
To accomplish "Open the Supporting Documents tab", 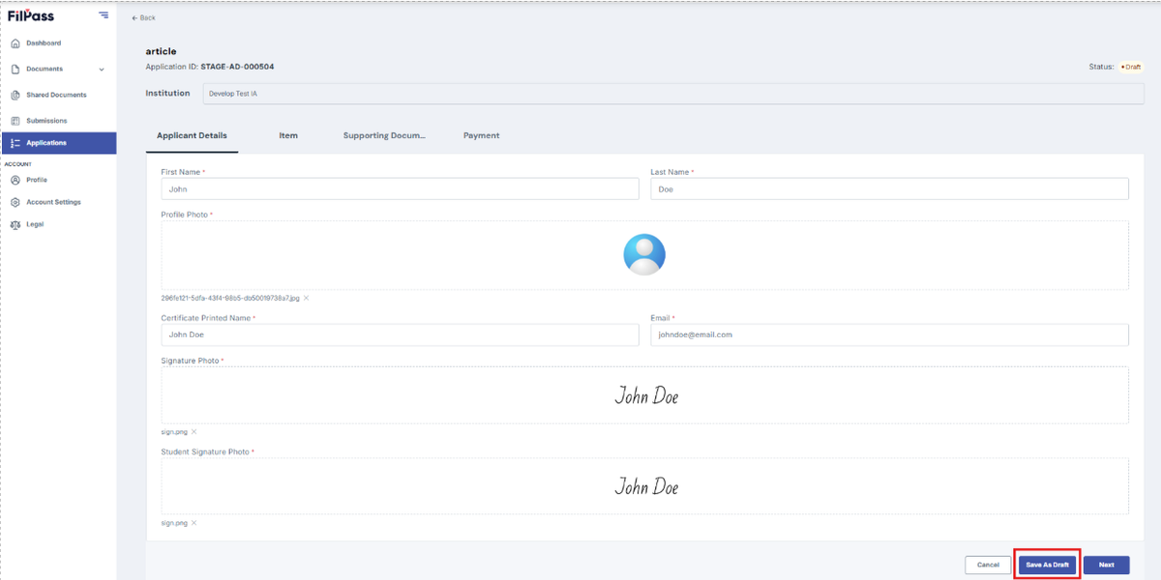I will 384,135.
